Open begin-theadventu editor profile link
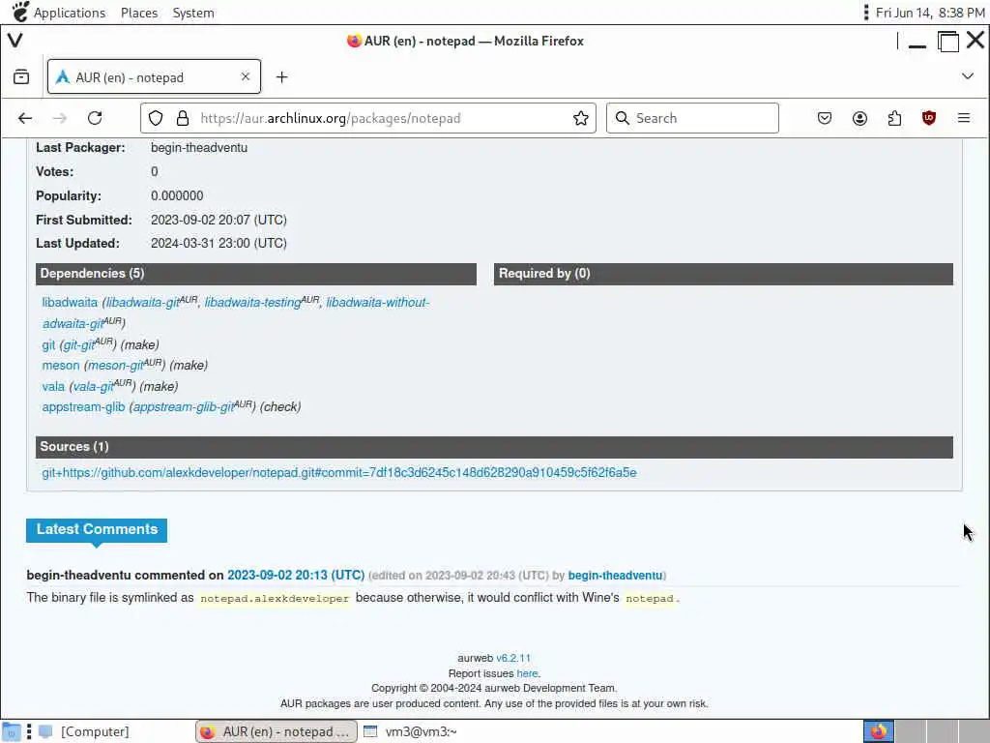Image resolution: width=990 pixels, height=743 pixels. [x=615, y=575]
